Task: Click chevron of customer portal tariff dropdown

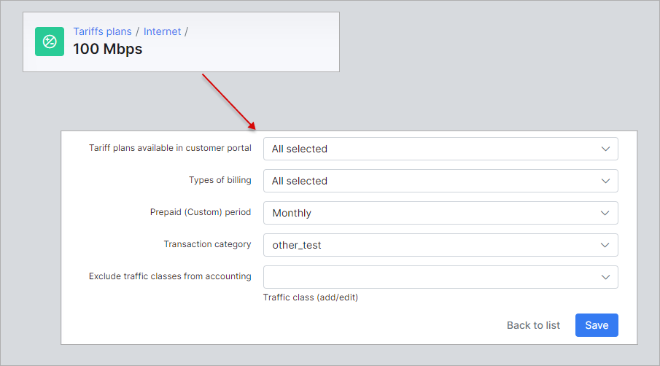Action: coord(605,149)
